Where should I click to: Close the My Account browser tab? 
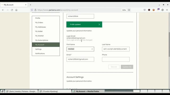[26, 5]
